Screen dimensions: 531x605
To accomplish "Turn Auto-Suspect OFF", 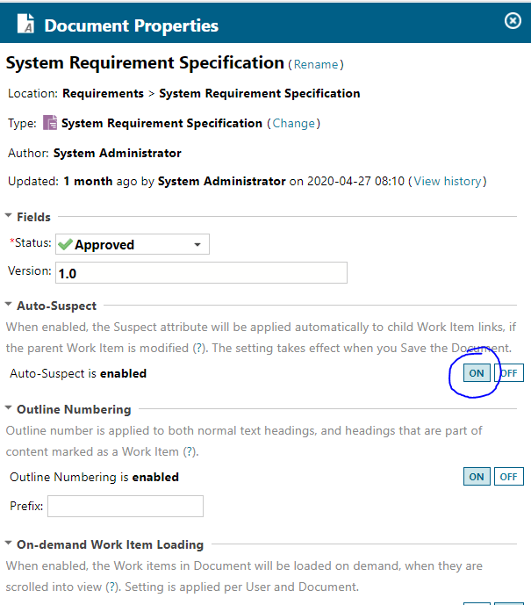I will (x=510, y=373).
